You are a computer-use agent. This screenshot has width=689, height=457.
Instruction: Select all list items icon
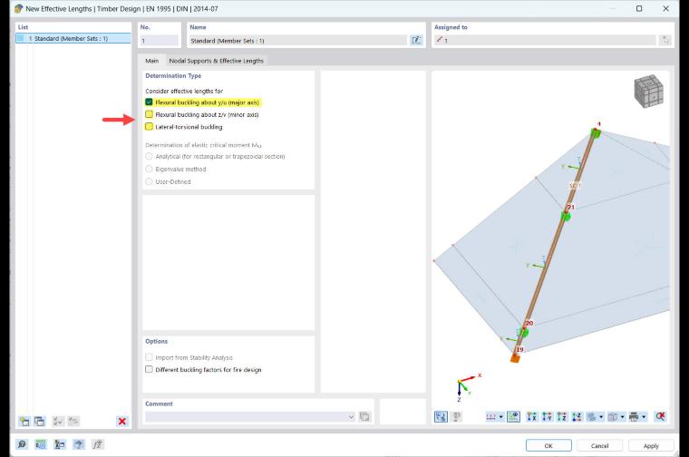click(x=58, y=422)
